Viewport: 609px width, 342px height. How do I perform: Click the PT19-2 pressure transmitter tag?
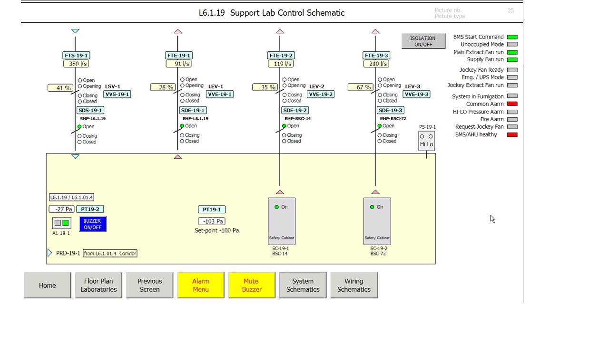90,209
